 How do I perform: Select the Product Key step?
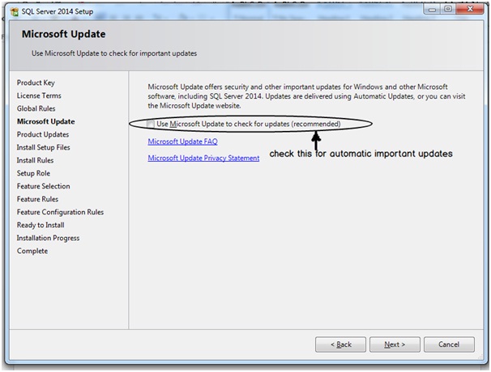pyautogui.click(x=36, y=82)
